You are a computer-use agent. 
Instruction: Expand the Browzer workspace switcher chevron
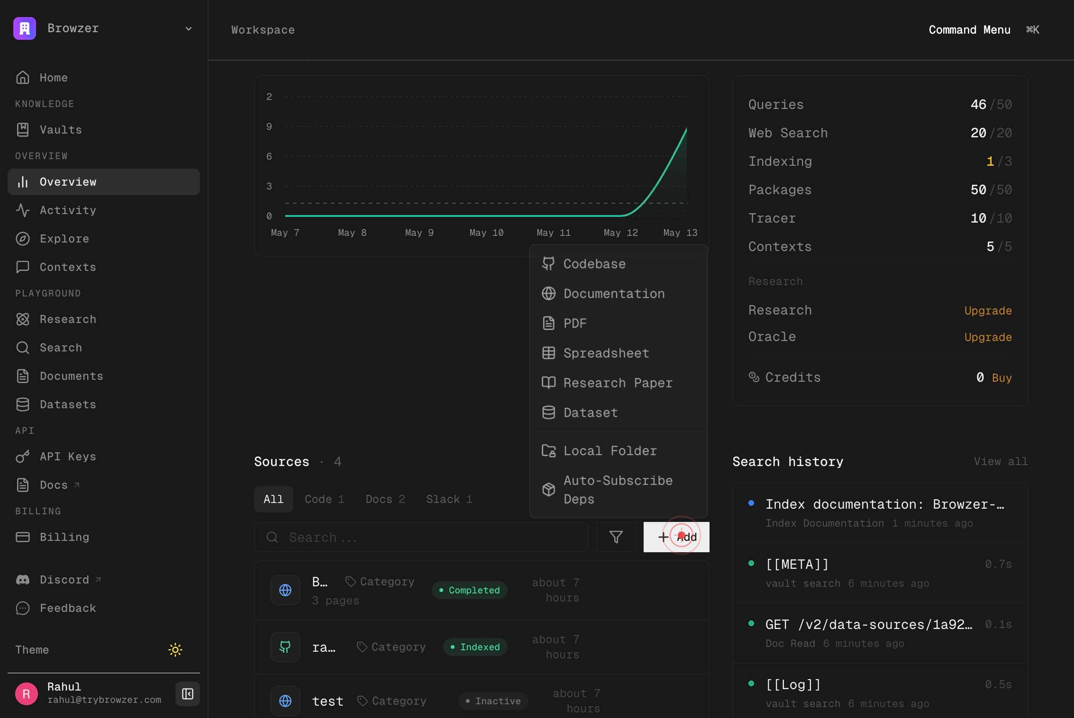coord(189,29)
